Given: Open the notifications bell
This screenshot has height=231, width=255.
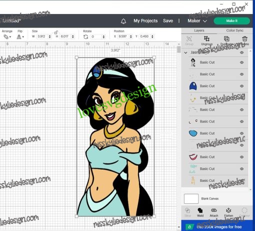Looking at the screenshot, I should (123, 21).
